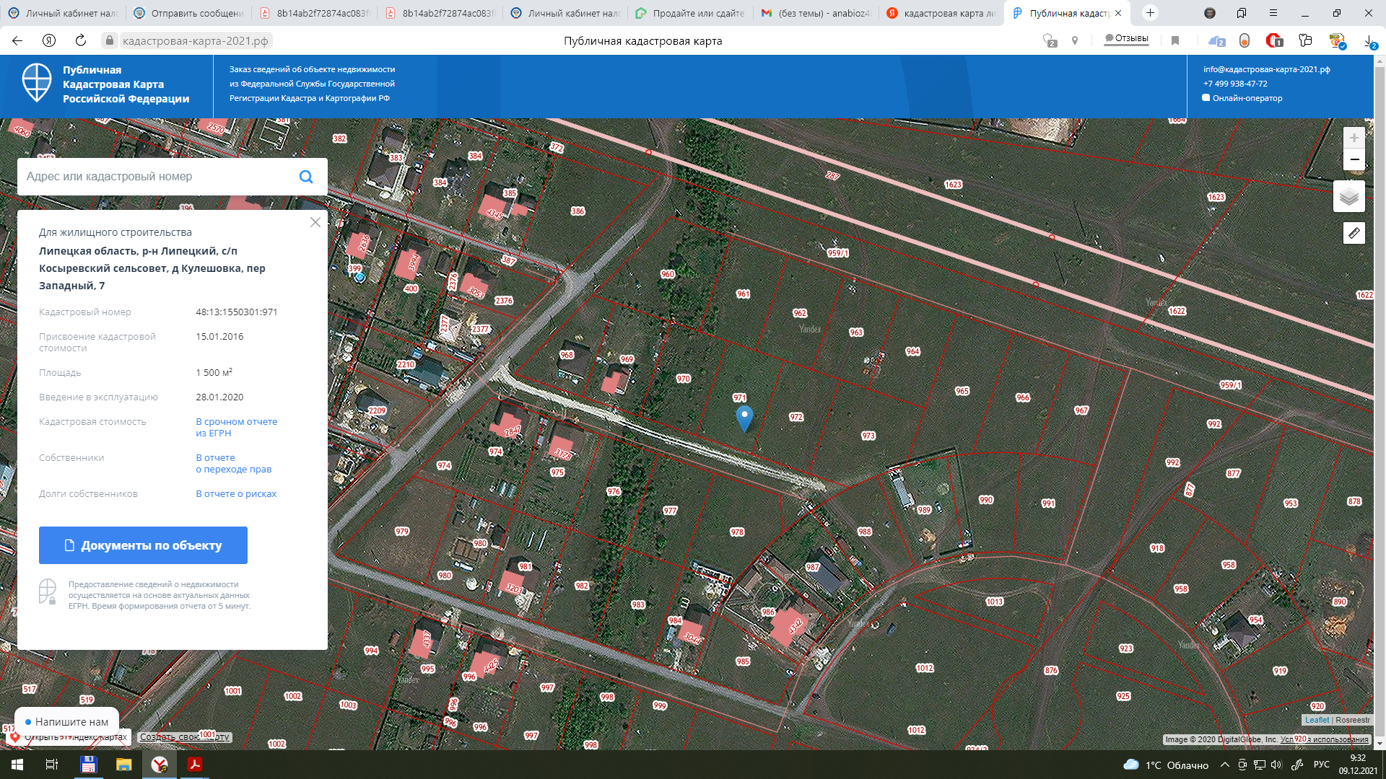Image resolution: width=1386 pixels, height=779 pixels.
Task: Open the Напишите нам chat widget
Action: [x=66, y=721]
